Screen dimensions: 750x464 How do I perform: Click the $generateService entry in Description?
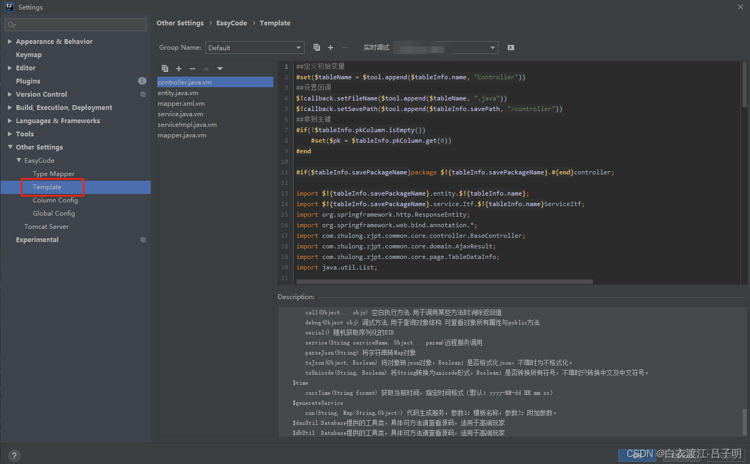pyautogui.click(x=317, y=403)
